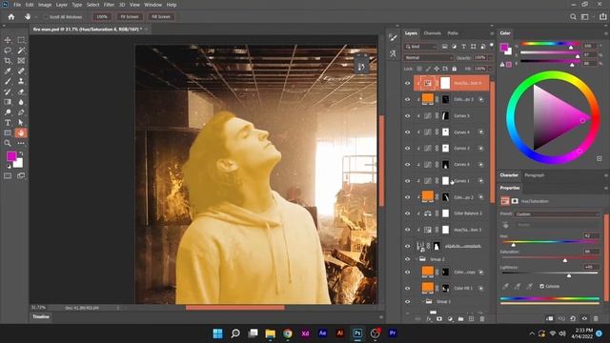The height and width of the screenshot is (343, 610).
Task: Select the Move tool
Action: pyautogui.click(x=8, y=40)
